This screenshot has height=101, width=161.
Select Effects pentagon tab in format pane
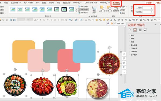[135, 30]
